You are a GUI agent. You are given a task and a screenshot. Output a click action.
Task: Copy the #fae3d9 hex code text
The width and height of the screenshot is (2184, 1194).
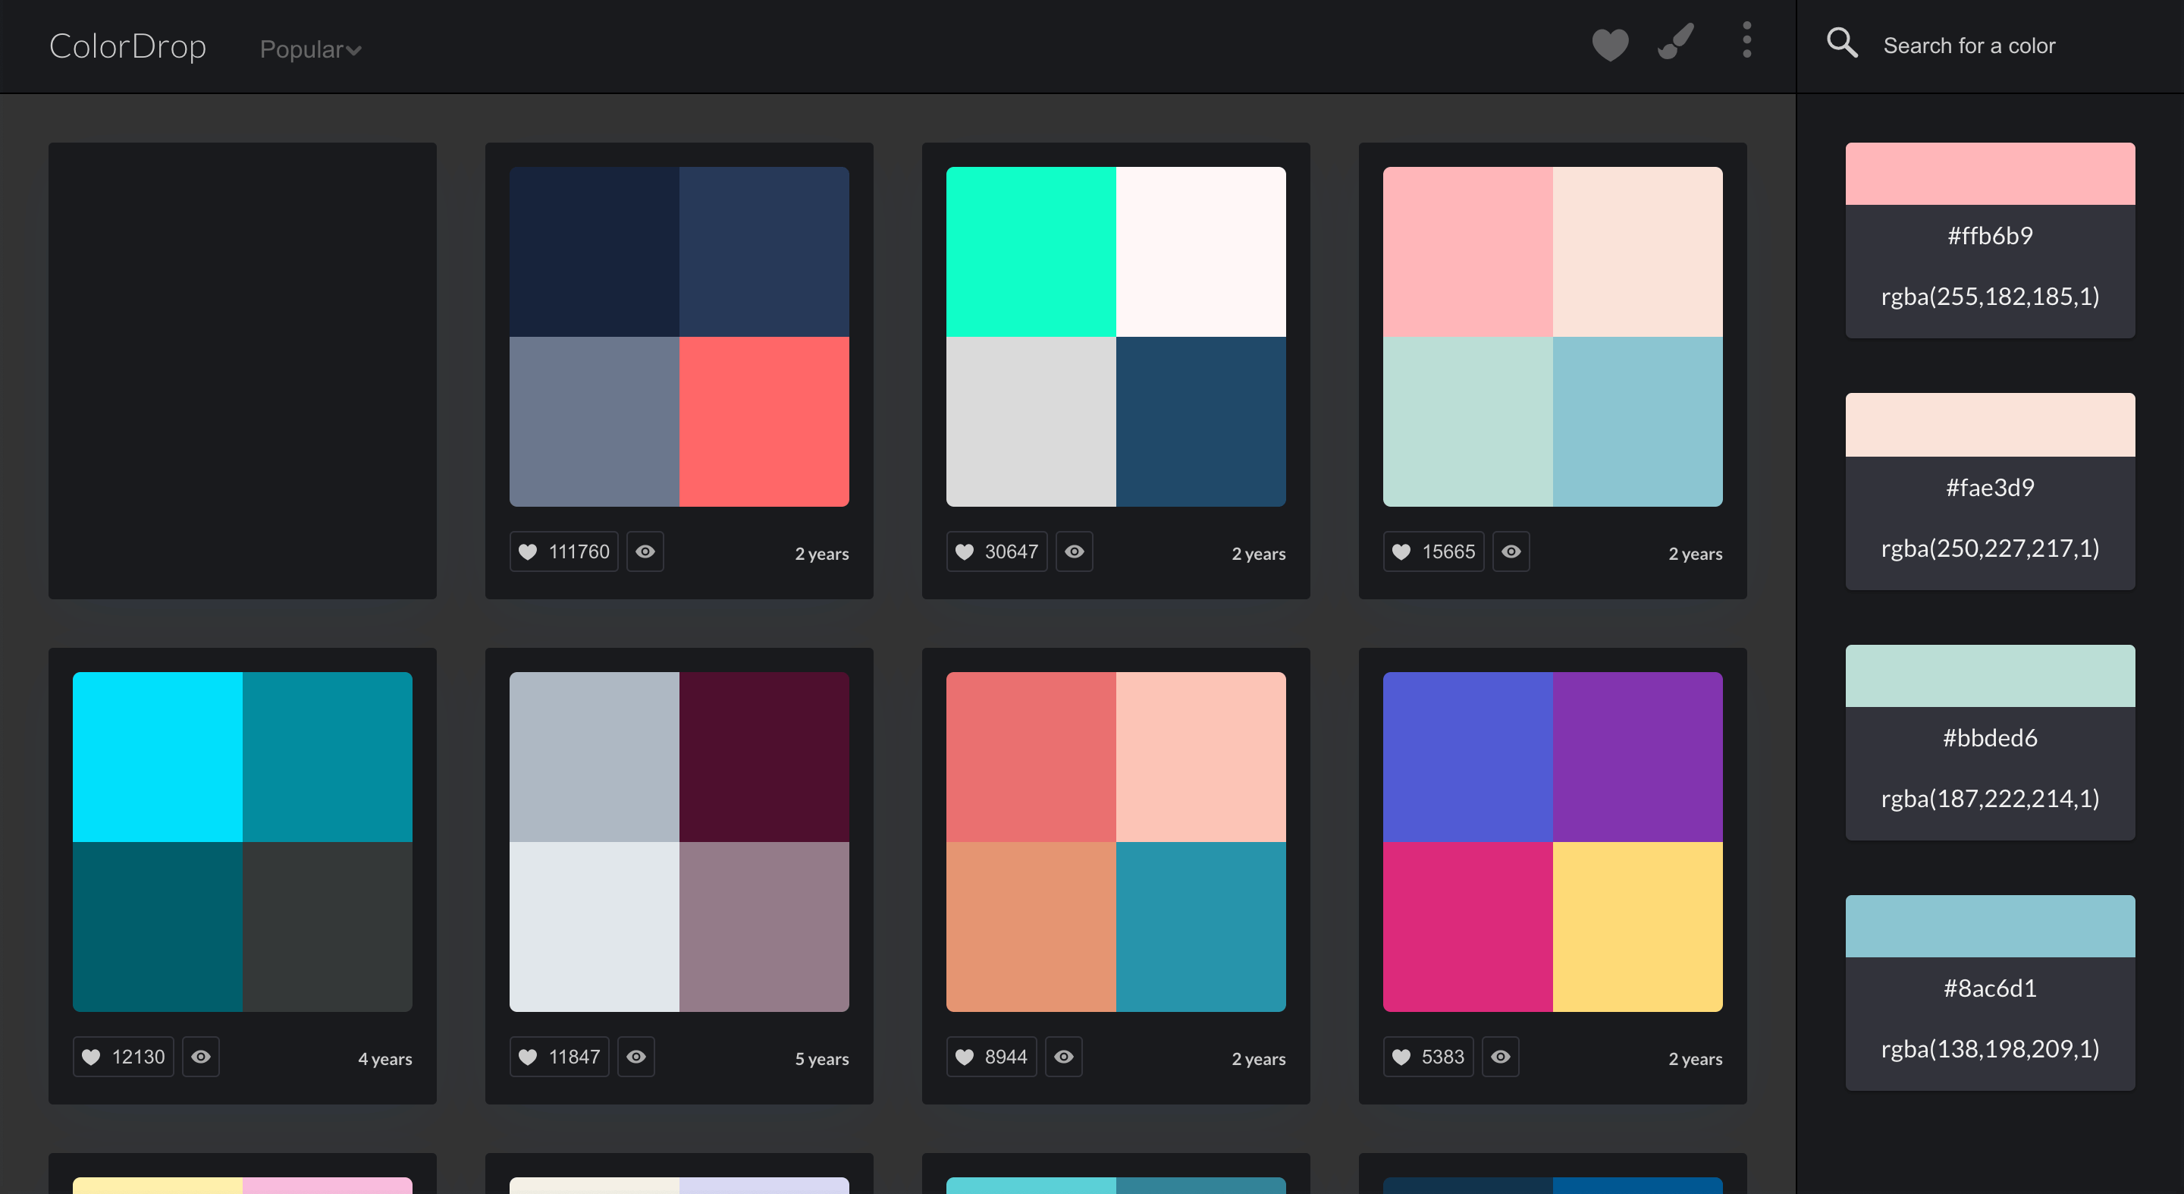point(1990,488)
